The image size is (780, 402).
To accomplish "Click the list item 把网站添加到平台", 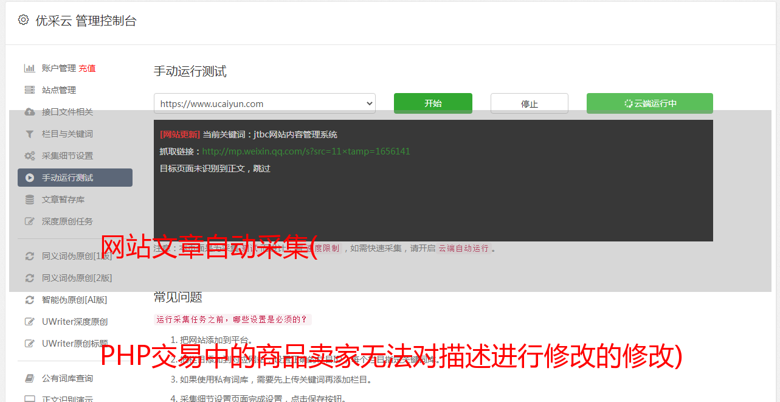I will tap(216, 340).
